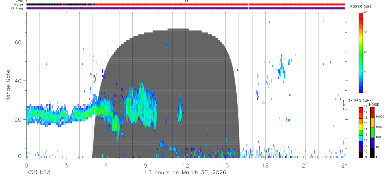
Task: Click the '6' tick on UT hours axis
Action: [106, 165]
